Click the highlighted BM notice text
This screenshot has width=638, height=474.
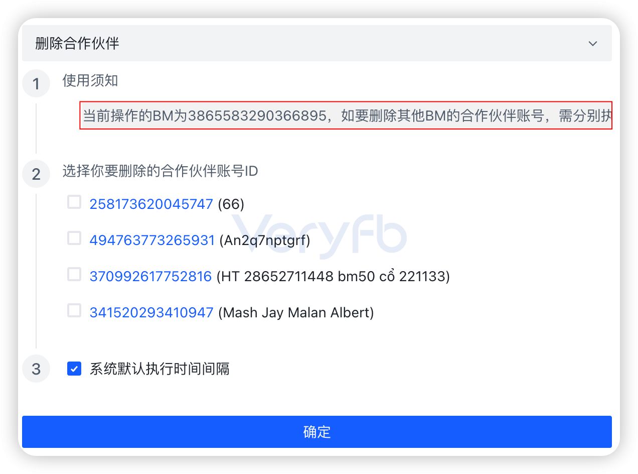click(346, 116)
